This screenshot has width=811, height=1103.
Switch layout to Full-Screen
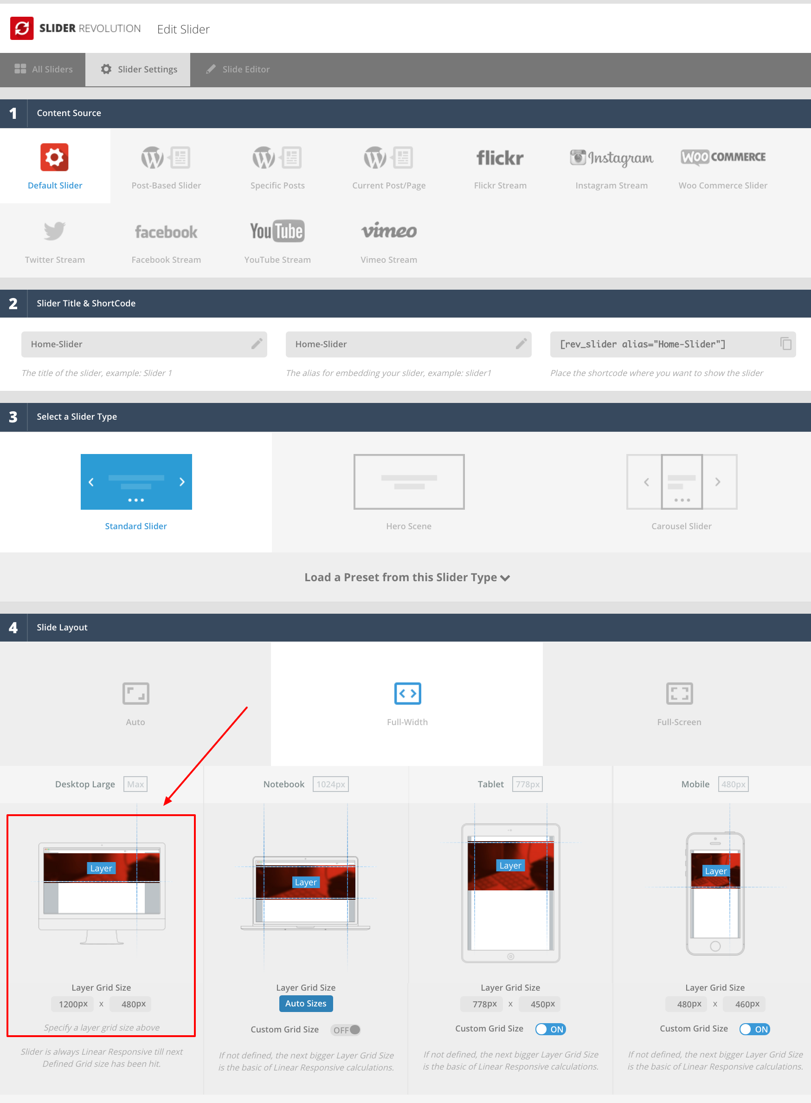679,703
